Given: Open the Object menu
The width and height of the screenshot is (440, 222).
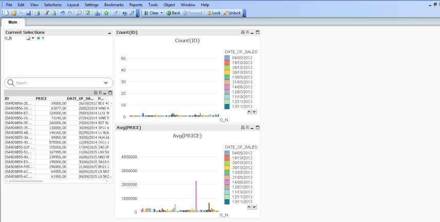Looking at the screenshot, I should point(169,5).
